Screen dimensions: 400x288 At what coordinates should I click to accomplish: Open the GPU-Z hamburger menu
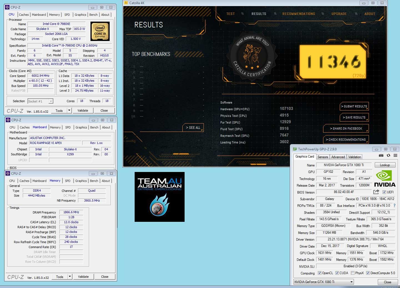(395, 156)
